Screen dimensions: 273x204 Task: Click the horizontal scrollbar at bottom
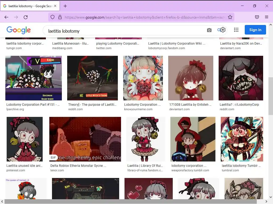point(131,201)
